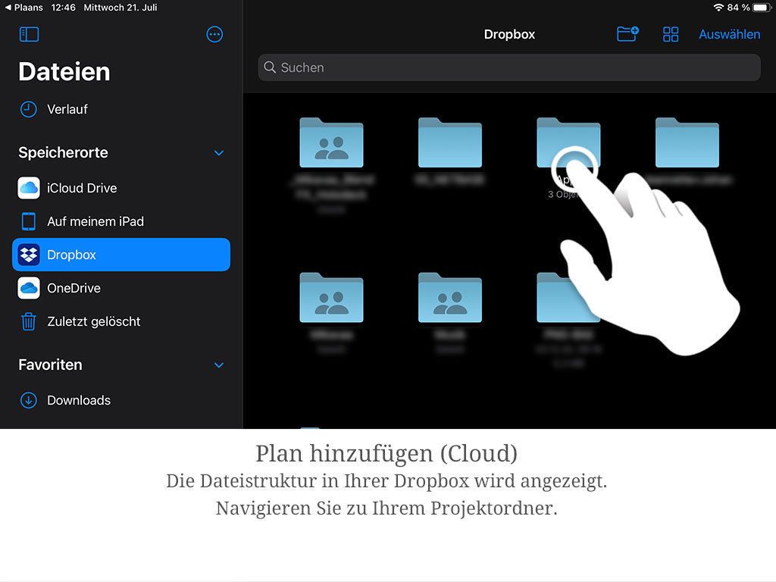This screenshot has width=776, height=582.
Task: Click the OneDrive cloud icon
Action: click(29, 288)
